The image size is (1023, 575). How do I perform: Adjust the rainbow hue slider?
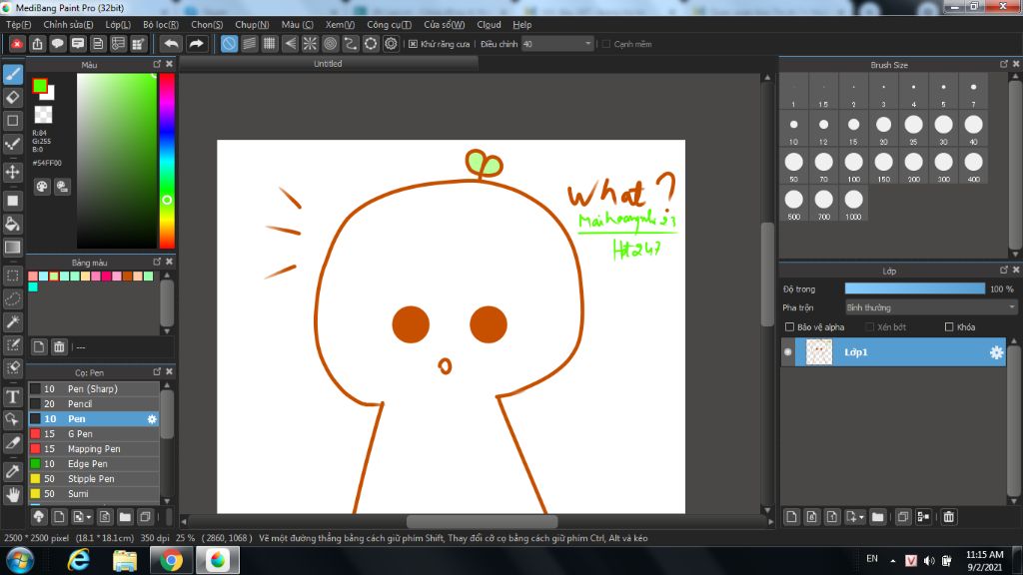click(167, 161)
